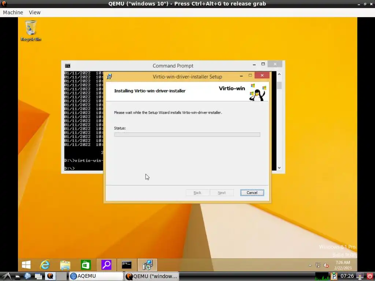Open the Recycle Bin desktop icon

31,31
